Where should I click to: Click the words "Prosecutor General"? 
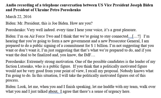coord(124,41)
